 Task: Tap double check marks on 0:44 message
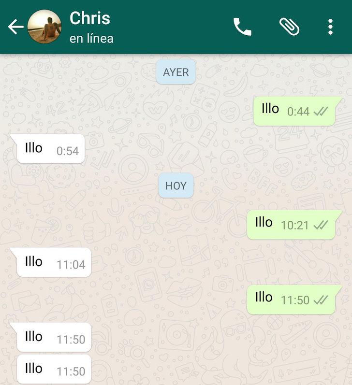(321, 112)
